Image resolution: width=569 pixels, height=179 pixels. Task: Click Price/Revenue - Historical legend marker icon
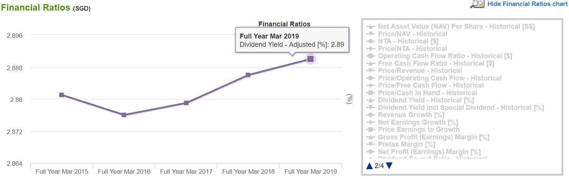pyautogui.click(x=371, y=71)
